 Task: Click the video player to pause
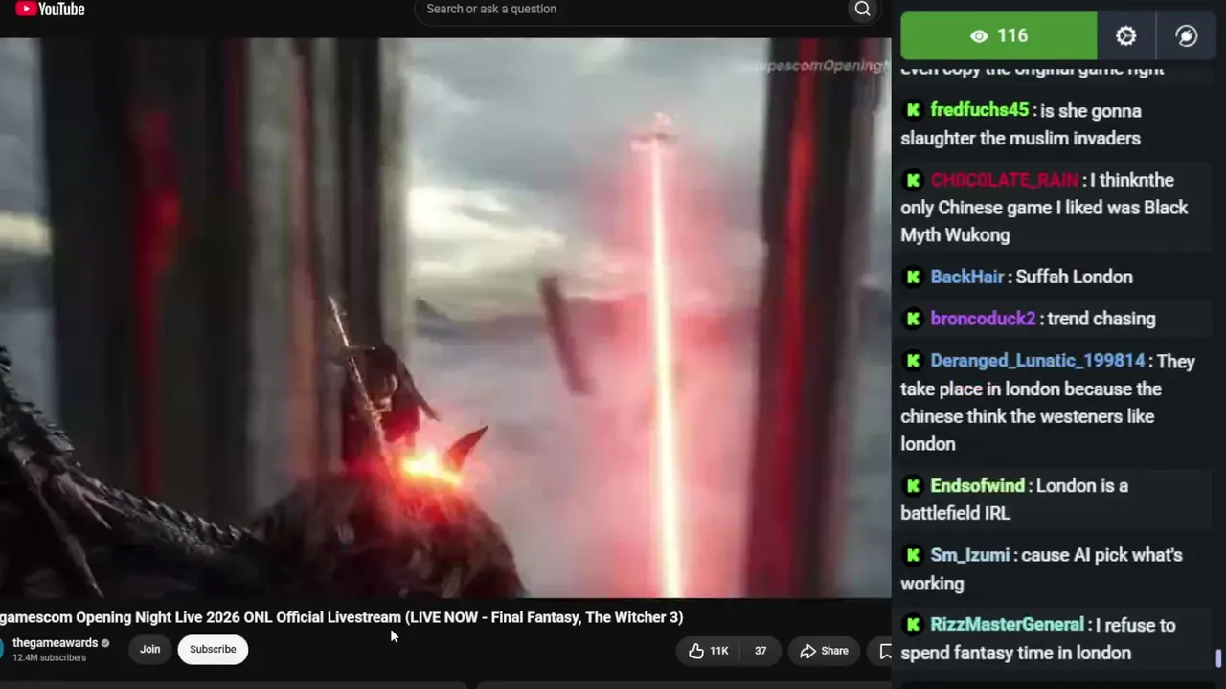(x=445, y=318)
